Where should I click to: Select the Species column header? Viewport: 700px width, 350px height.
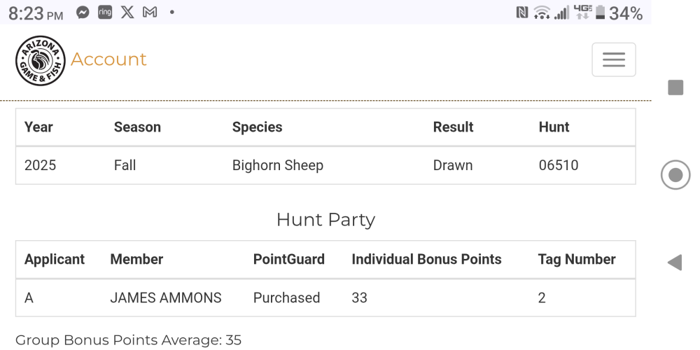(x=257, y=127)
